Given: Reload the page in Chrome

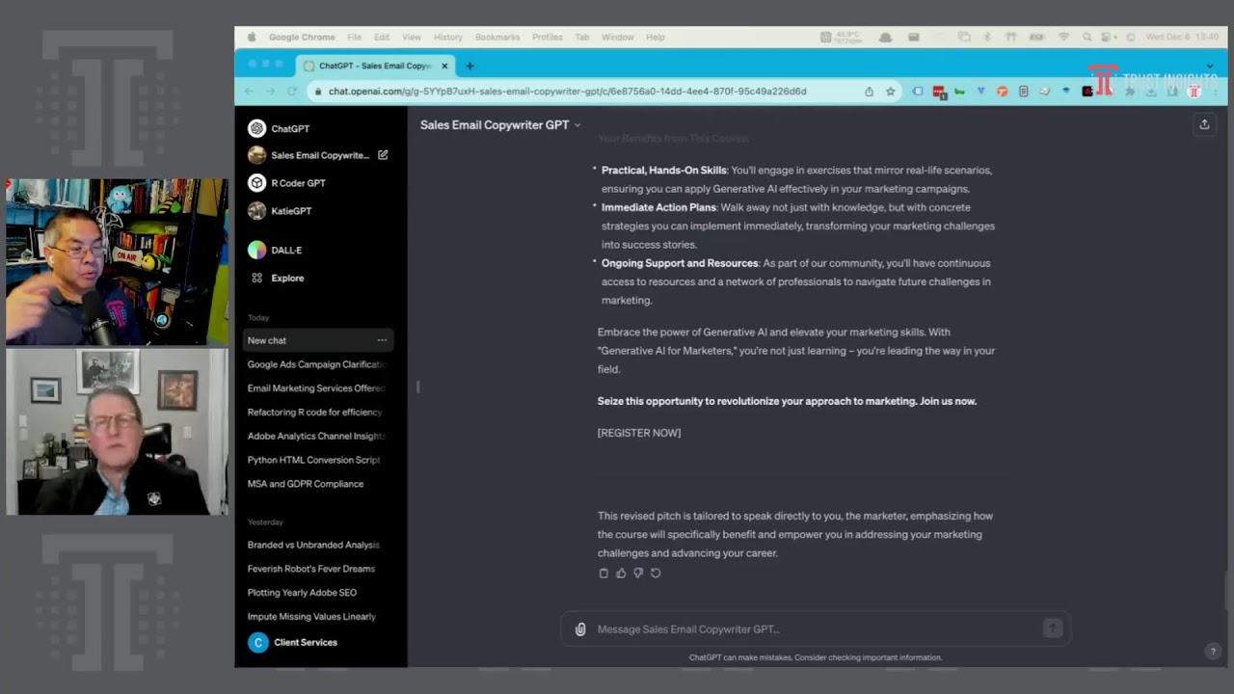Looking at the screenshot, I should (291, 92).
